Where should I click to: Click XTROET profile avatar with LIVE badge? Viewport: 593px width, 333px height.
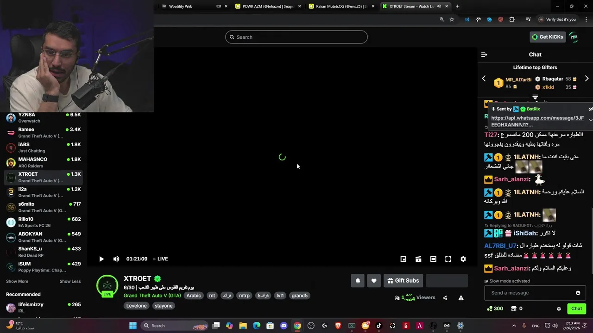(107, 286)
